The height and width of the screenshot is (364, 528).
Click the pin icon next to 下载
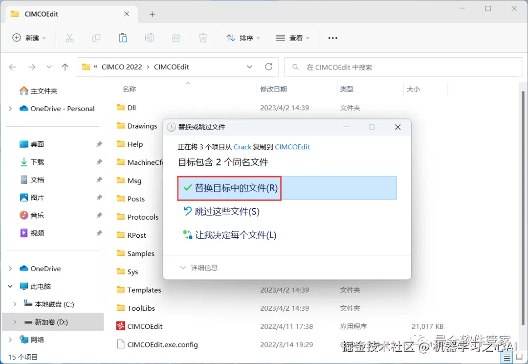coord(99,162)
